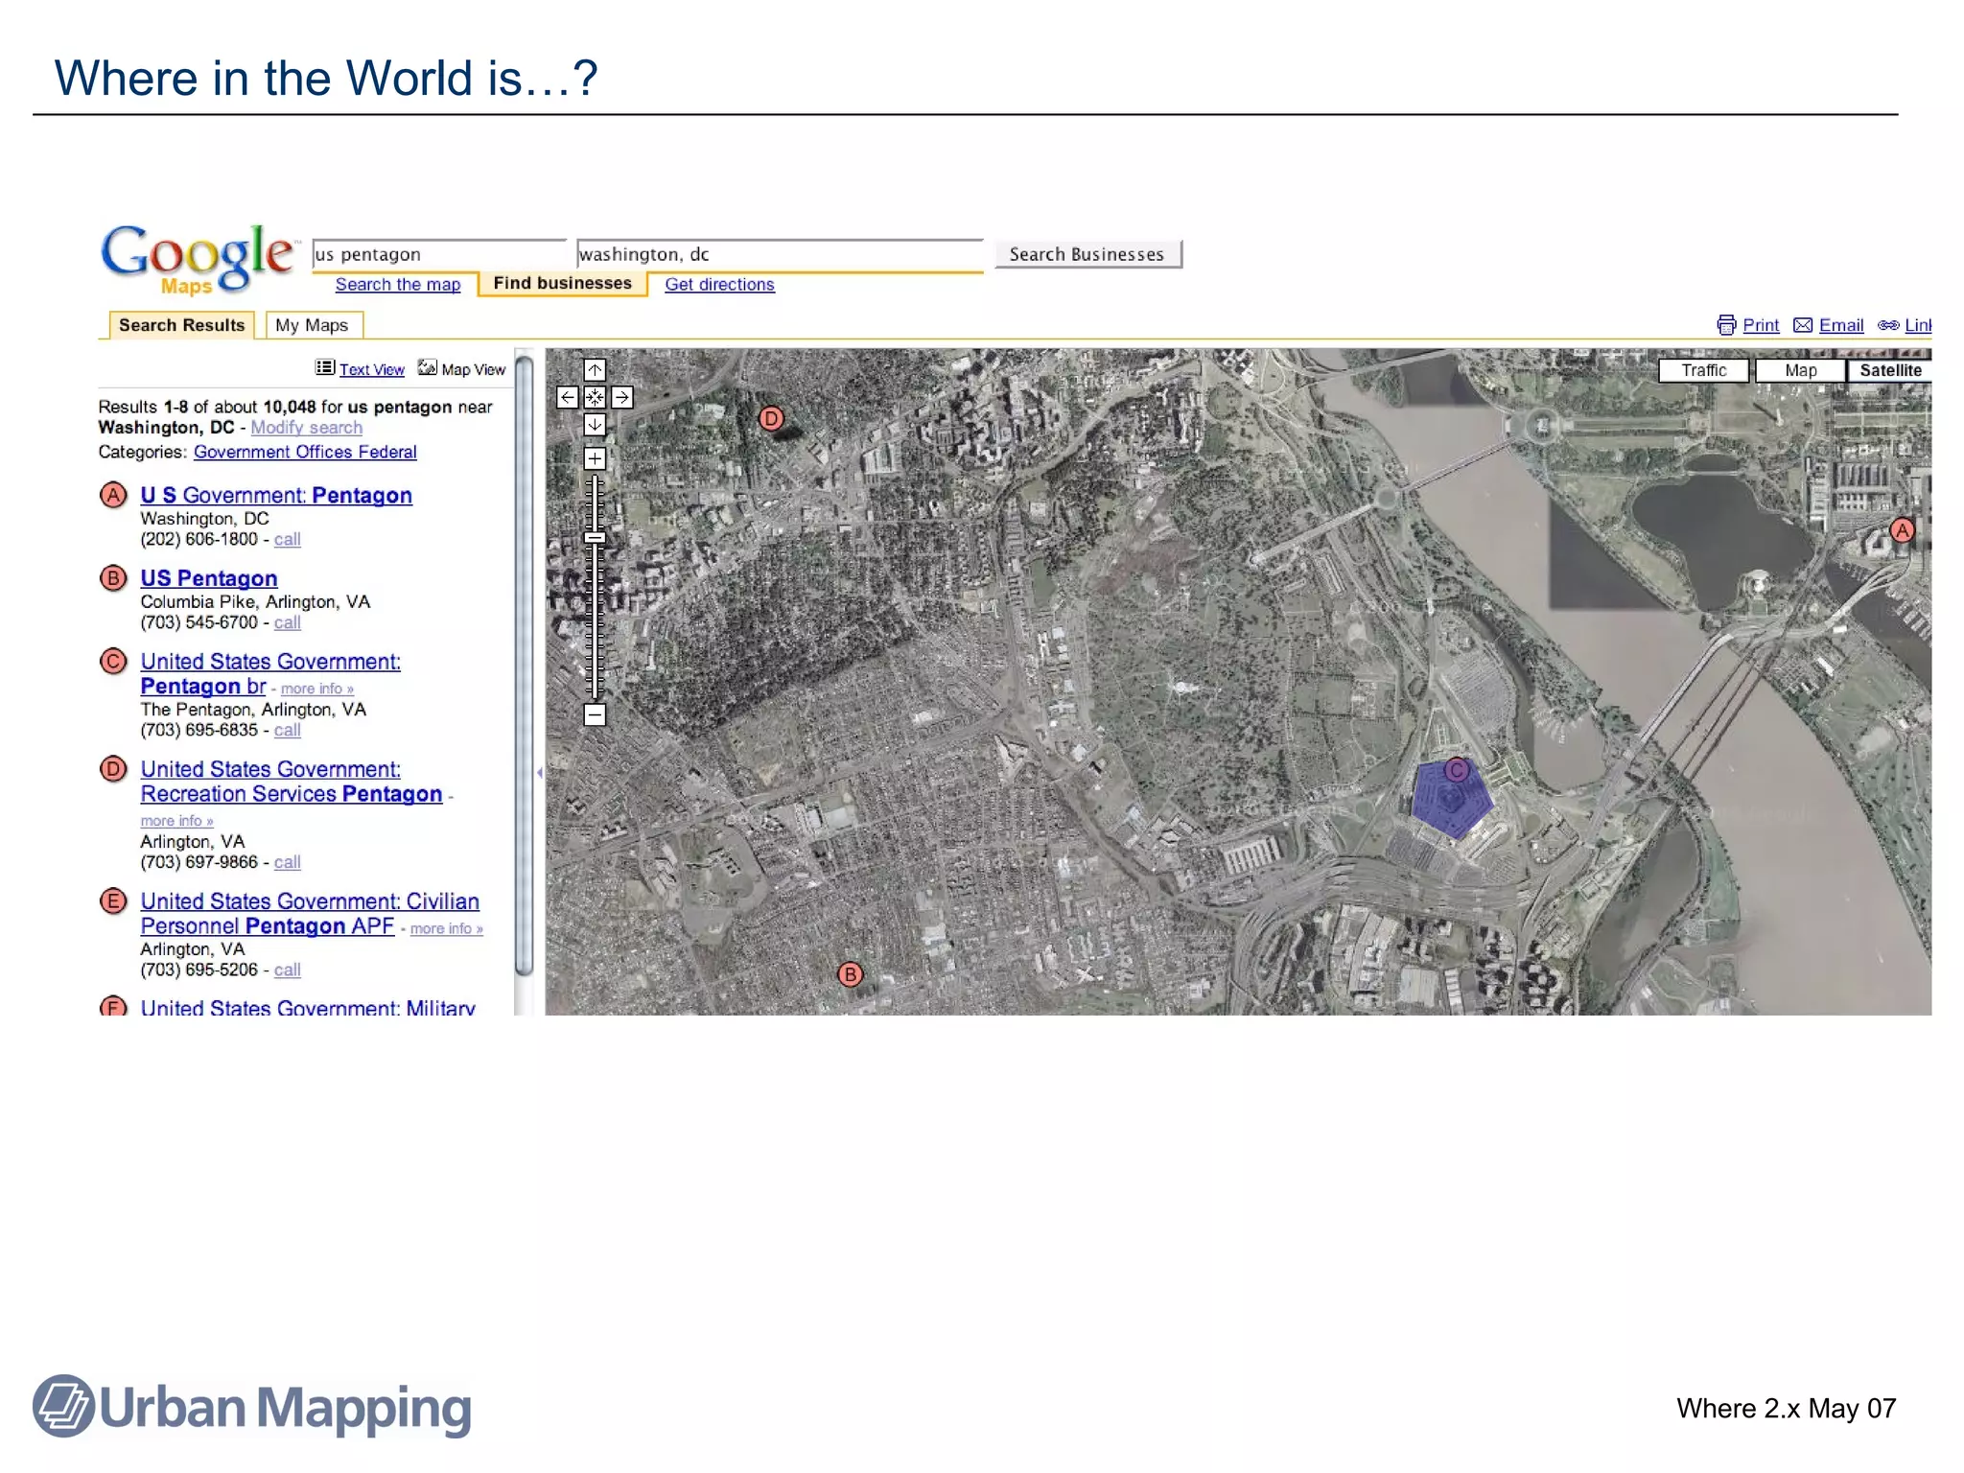Screen dimensions: 1964x1473
Task: Open the Email link
Action: point(1841,325)
